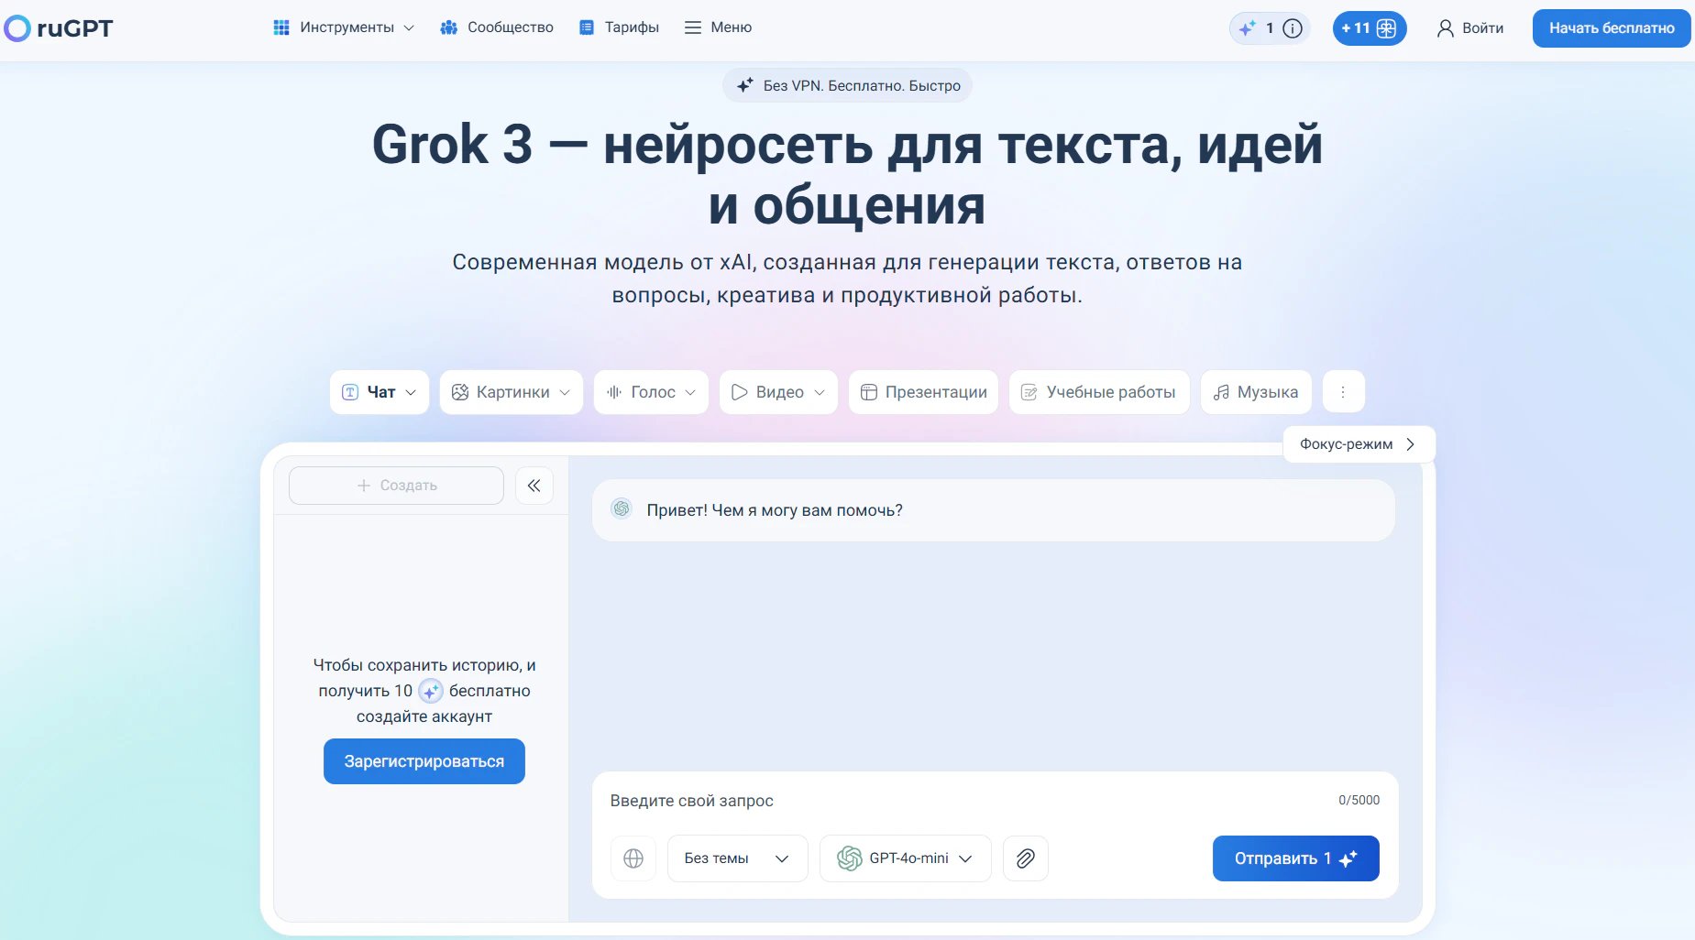Click the Без VPN. Бесплатно. Быстро badge
Viewport: 1695px width, 940px height.
click(848, 85)
